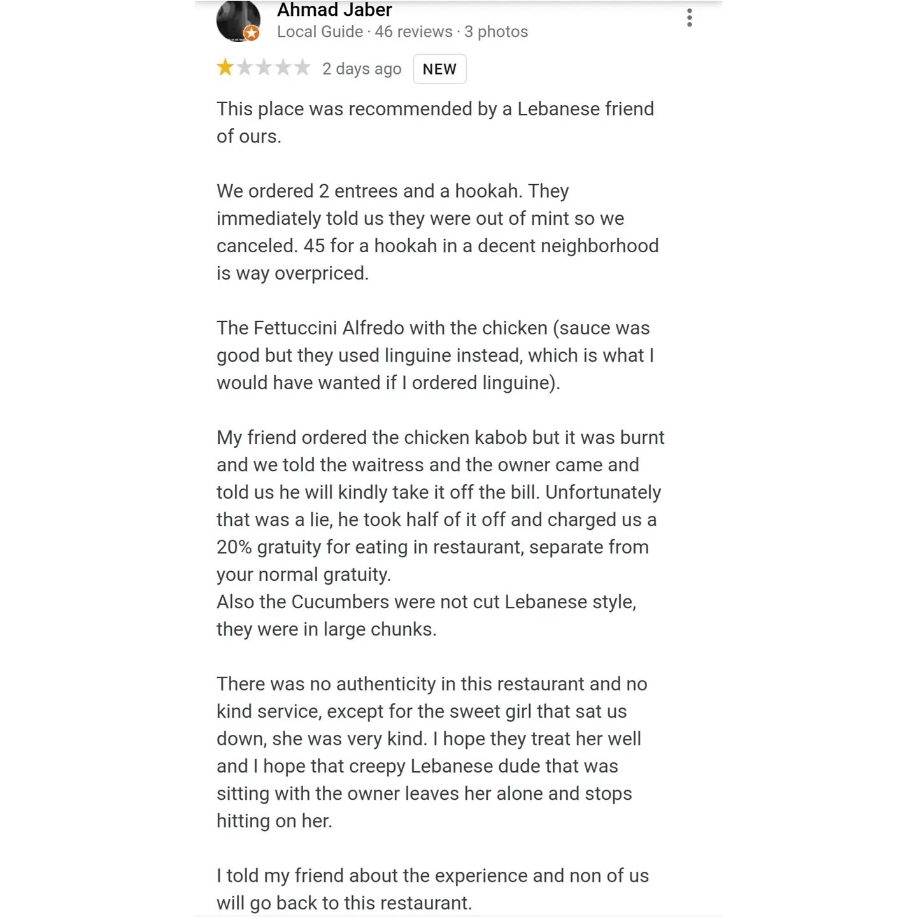917x917 pixels.
Task: Click the "2 days ago" timestamp
Action: tap(362, 69)
